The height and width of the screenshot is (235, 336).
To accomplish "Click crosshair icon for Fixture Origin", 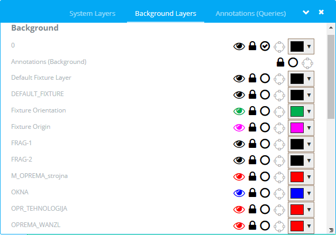I will (x=279, y=128).
